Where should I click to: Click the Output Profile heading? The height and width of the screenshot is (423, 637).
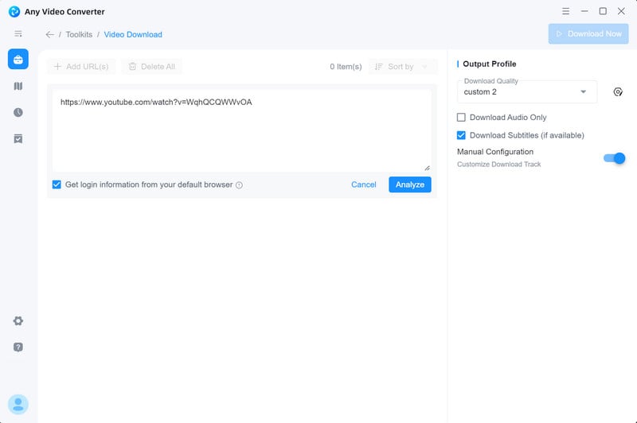[x=490, y=64]
